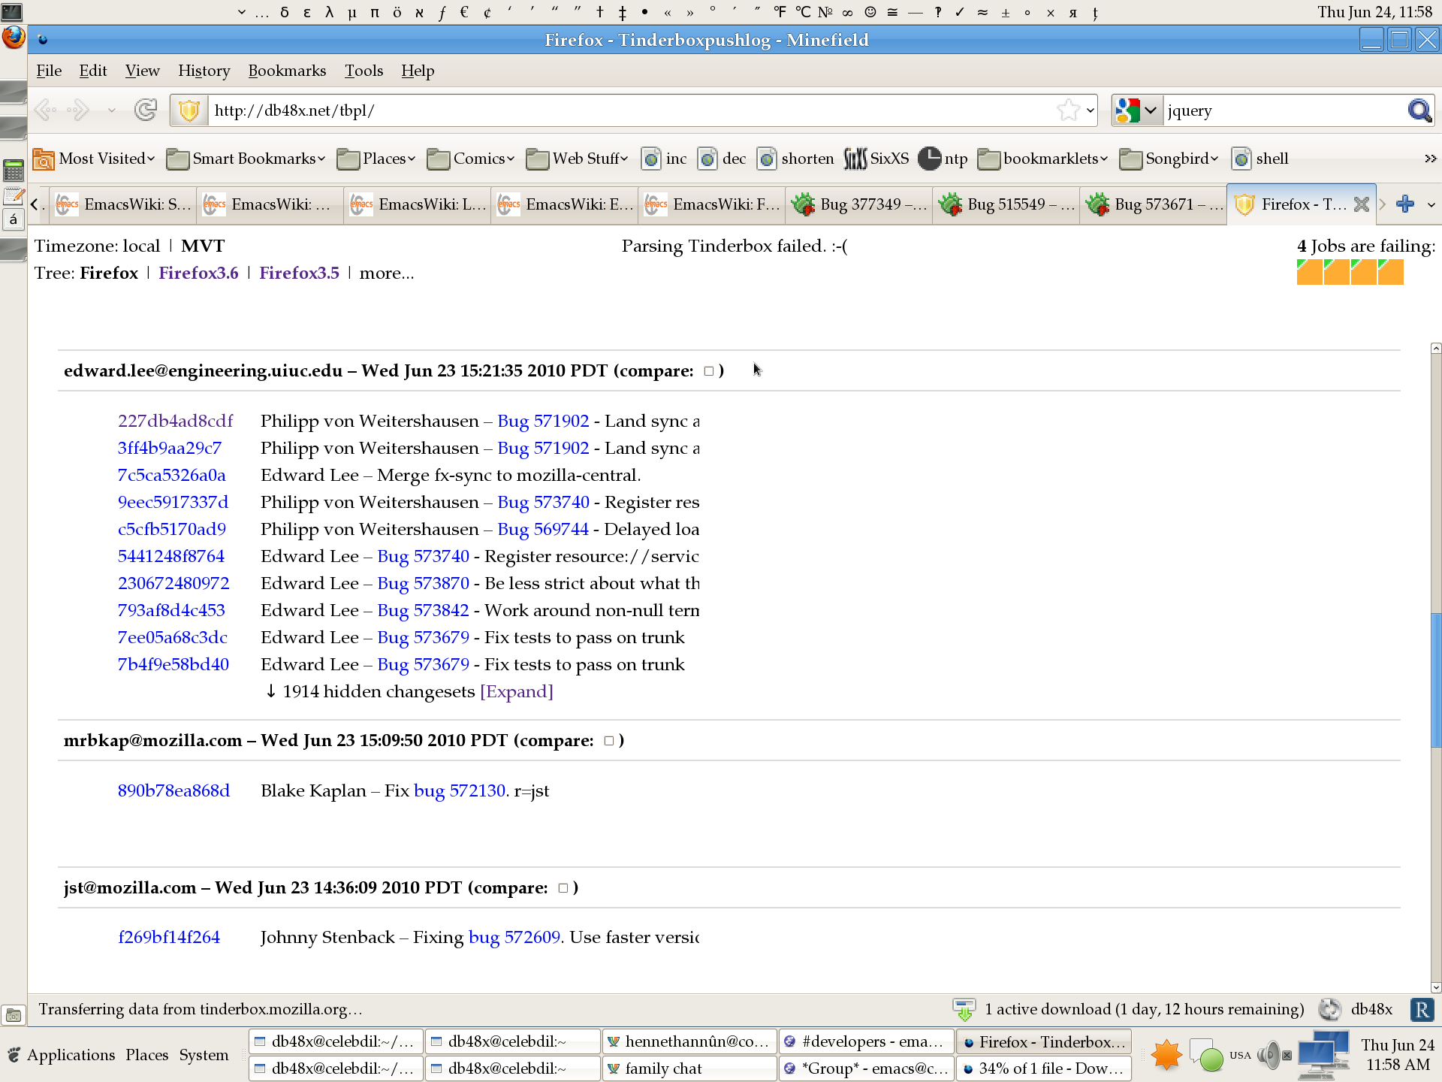Click the db48x sync icon in status bar

pyautogui.click(x=1329, y=1009)
